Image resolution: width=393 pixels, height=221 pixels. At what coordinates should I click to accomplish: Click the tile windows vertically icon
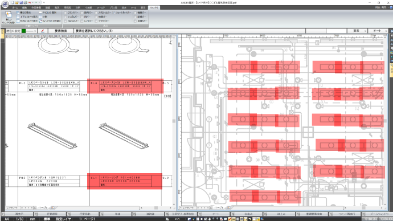coord(18,21)
